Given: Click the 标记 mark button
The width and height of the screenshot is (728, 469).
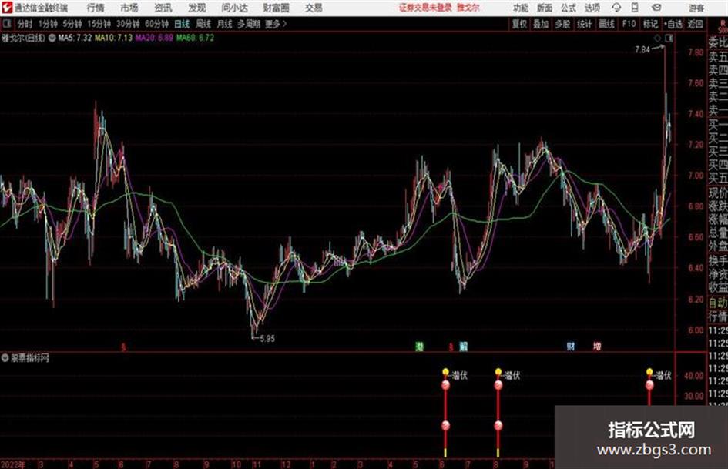Looking at the screenshot, I should [650, 24].
